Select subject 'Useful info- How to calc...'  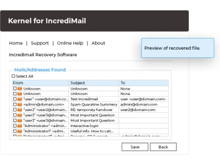pos(92,131)
